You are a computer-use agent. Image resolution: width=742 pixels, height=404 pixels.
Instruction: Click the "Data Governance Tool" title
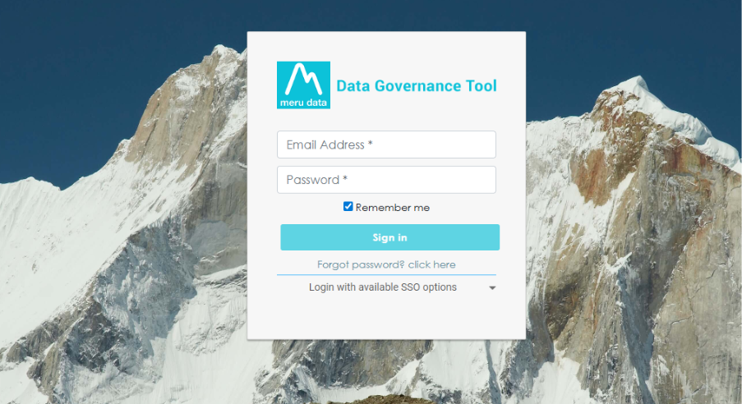(417, 85)
